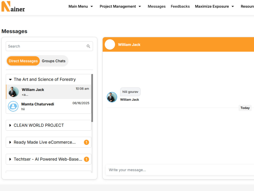254x191 pixels.
Task: Open the Project Management dropdown
Action: [x=120, y=7]
